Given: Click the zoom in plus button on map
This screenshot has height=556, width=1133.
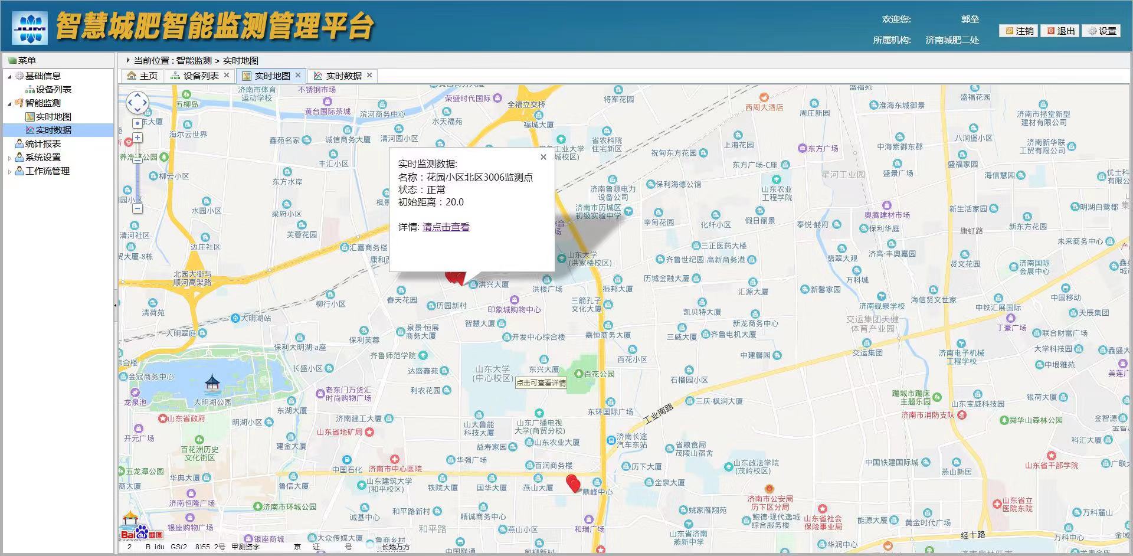Looking at the screenshot, I should [137, 138].
